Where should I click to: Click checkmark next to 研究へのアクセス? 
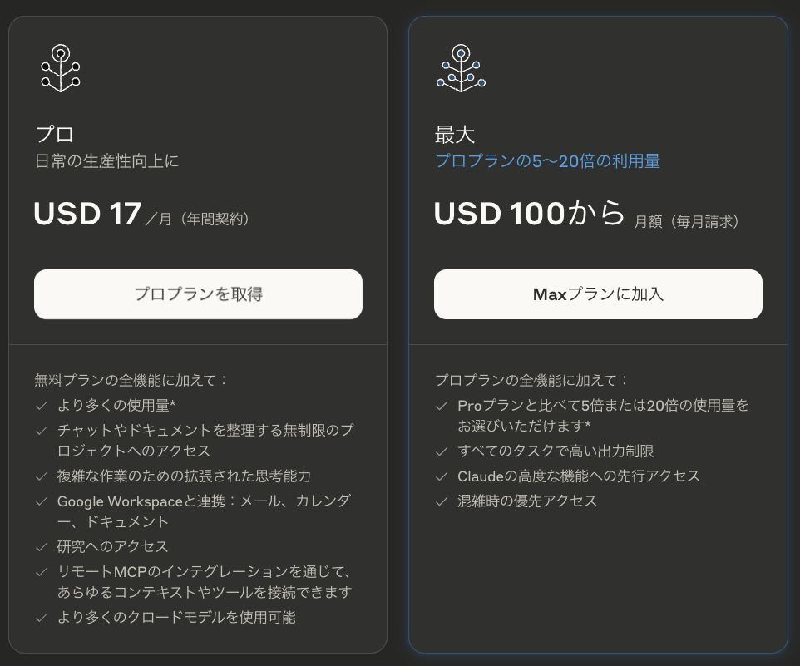(42, 547)
